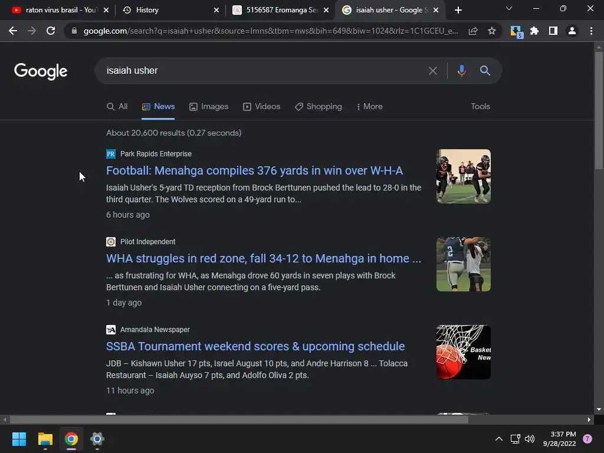Switch to the 5156587 Eromanga tab
Image resolution: width=604 pixels, height=453 pixels.
click(277, 10)
